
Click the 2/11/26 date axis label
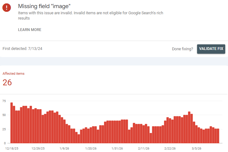144,148
